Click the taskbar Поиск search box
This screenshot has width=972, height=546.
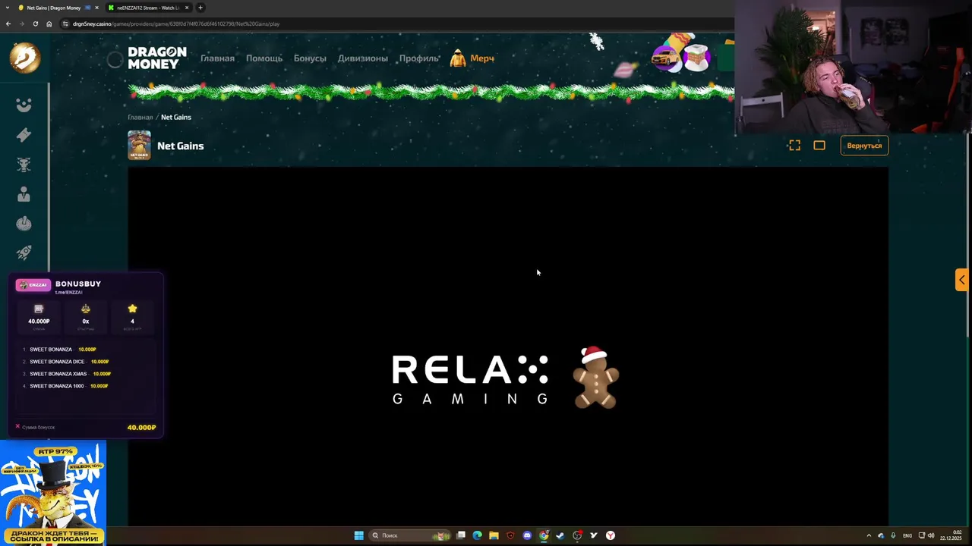click(x=409, y=535)
